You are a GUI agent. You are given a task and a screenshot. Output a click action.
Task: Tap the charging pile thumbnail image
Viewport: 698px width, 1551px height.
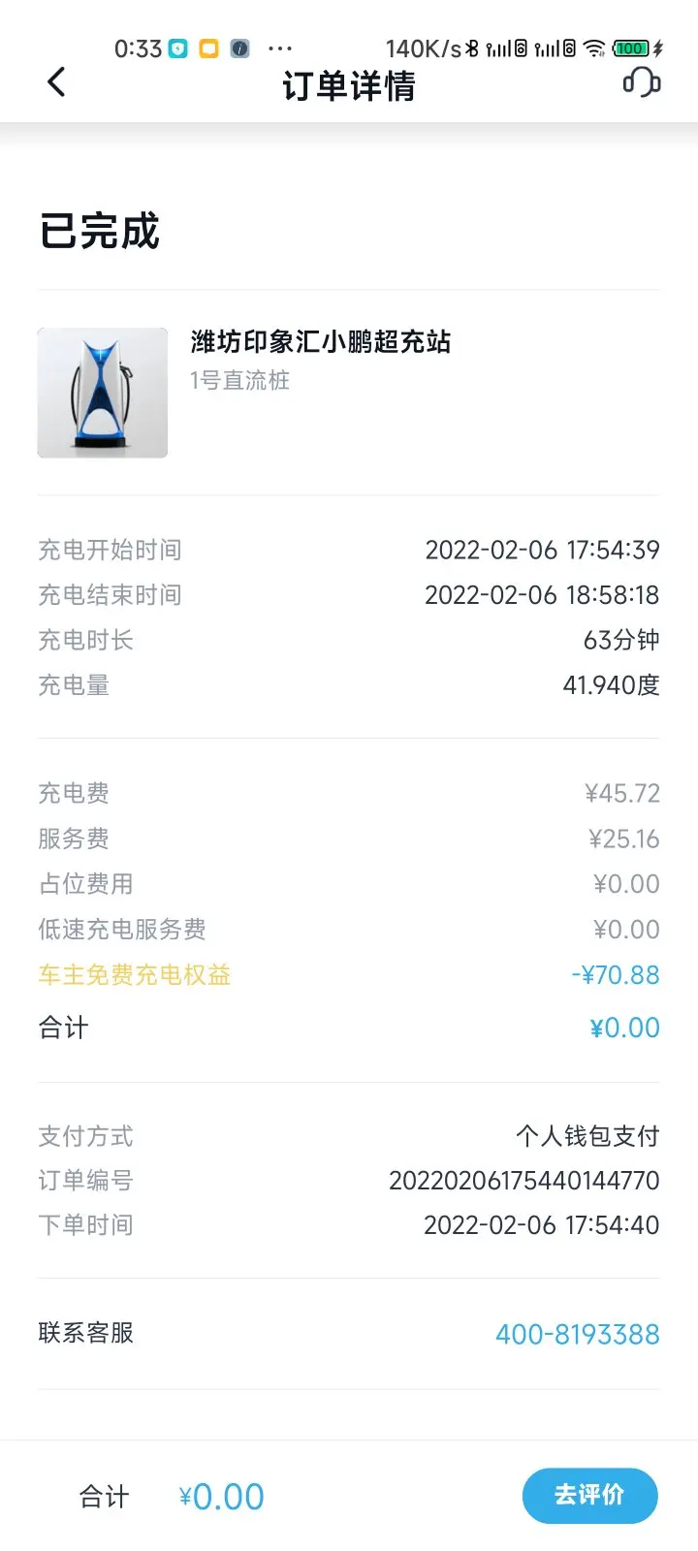103,393
